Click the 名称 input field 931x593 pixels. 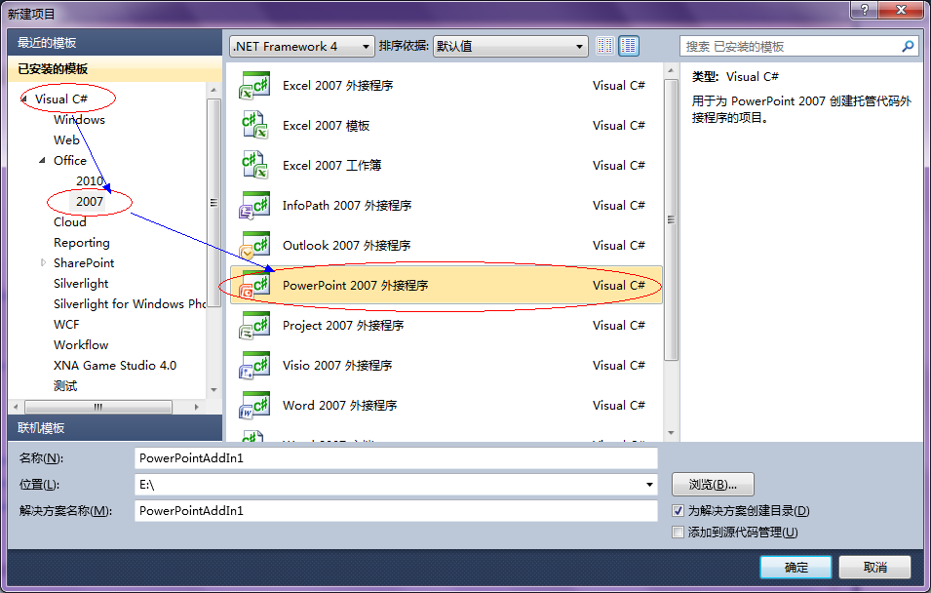[396, 458]
